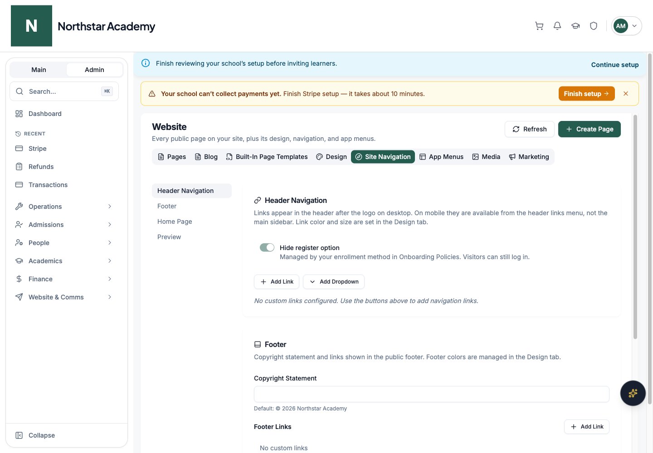Click the Northstar Academy N logo
The image size is (653, 453).
(31, 26)
